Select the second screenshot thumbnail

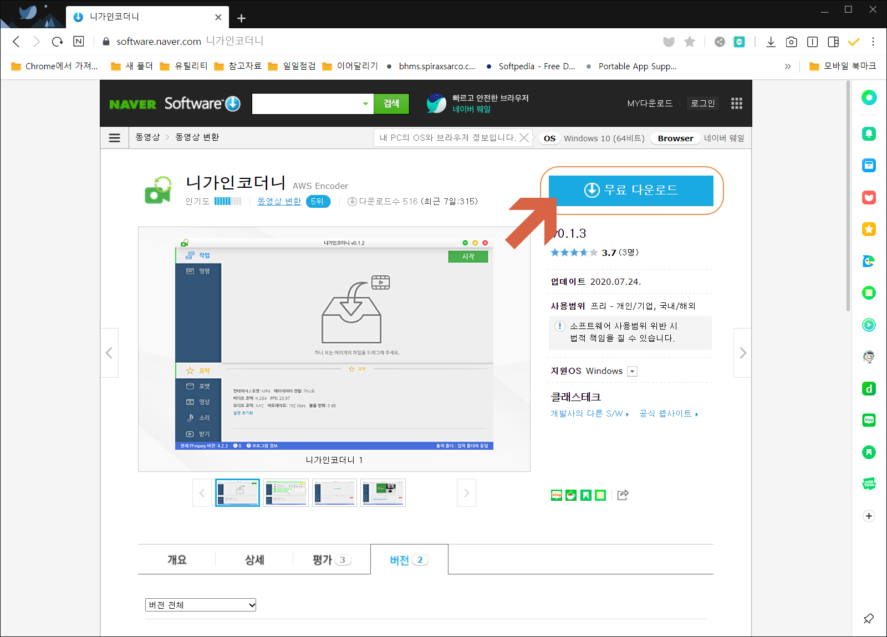click(x=286, y=493)
